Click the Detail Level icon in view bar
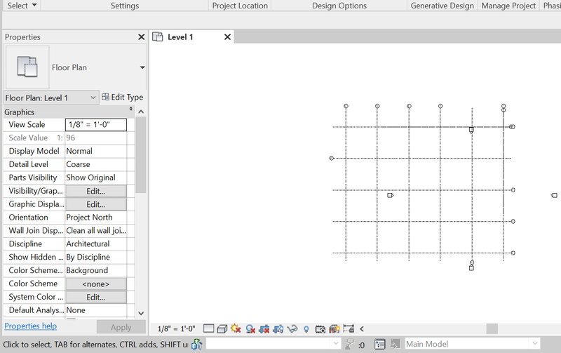Image resolution: width=561 pixels, height=353 pixels. 208,328
